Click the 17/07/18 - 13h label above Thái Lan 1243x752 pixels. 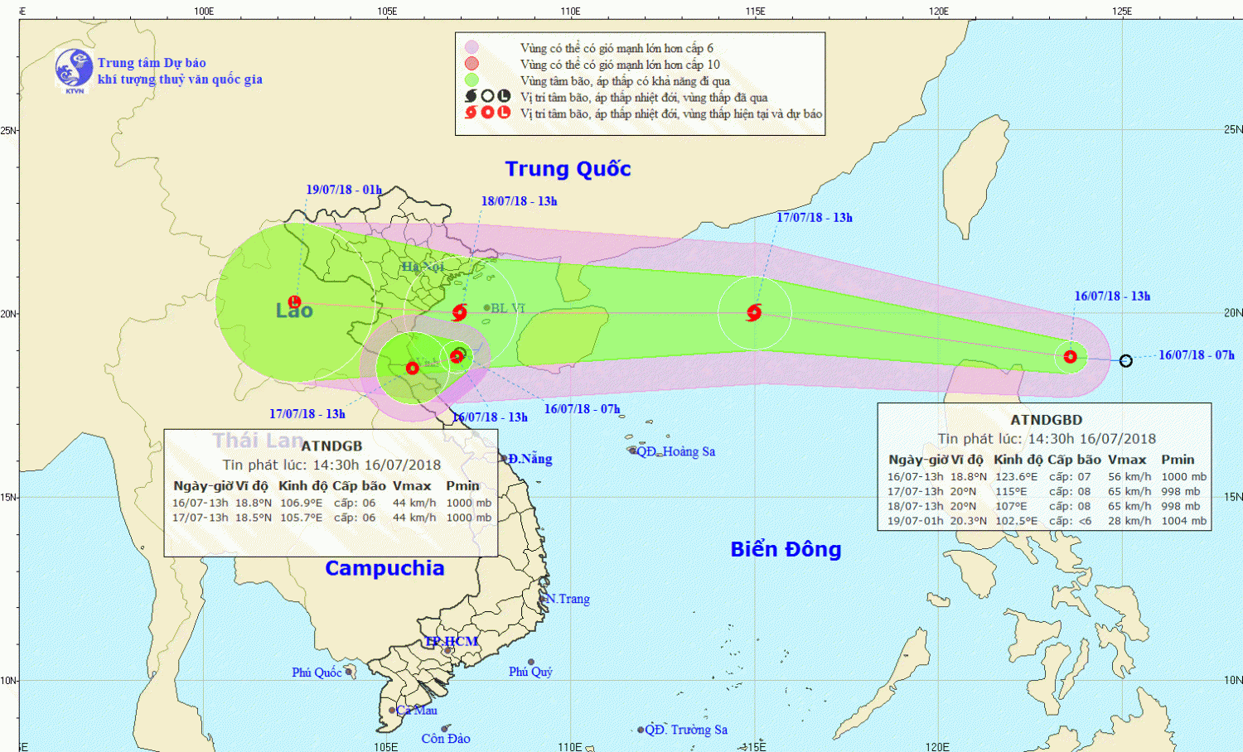tap(307, 414)
